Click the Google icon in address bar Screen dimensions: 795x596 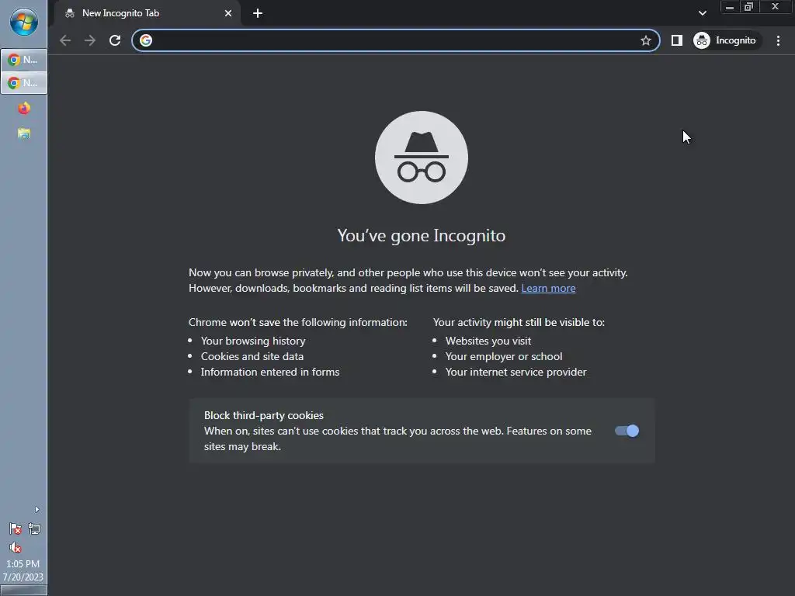[146, 40]
